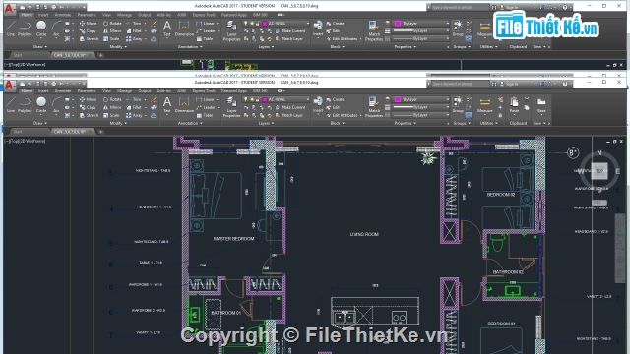Expand the Annotation panel in the front window
Screen dimensions: 630x354
(190, 123)
